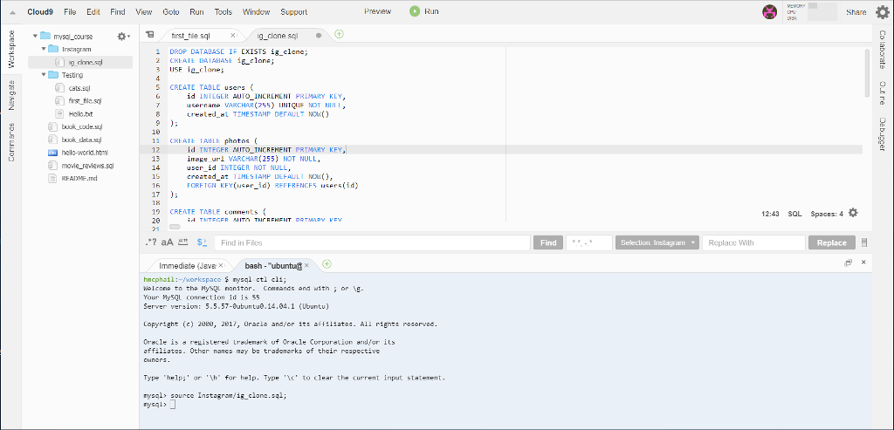Open the editor status bar settings gear
This screenshot has width=894, height=430.
(853, 213)
